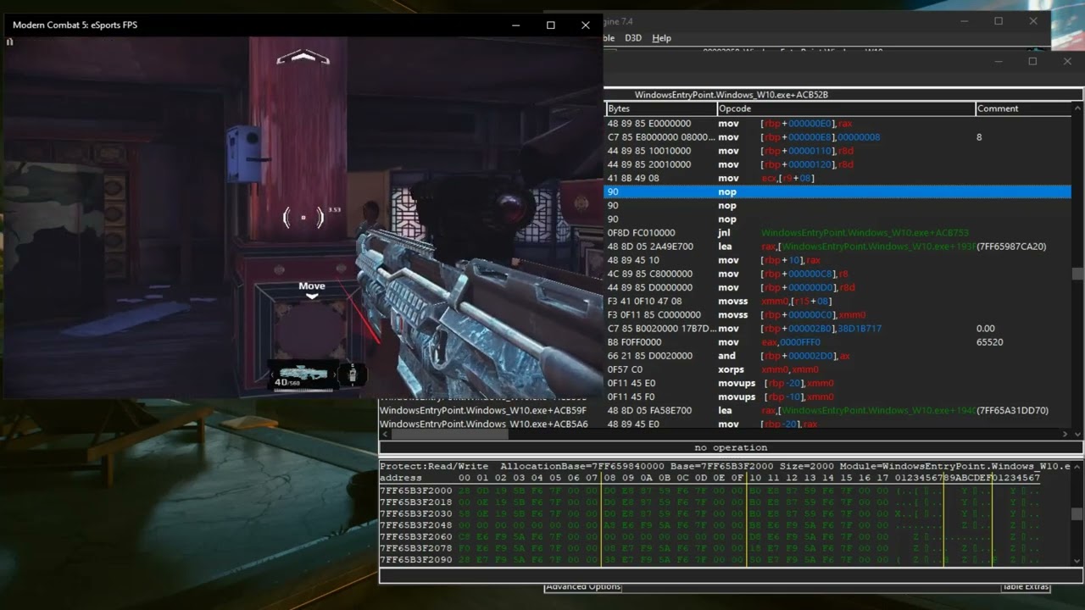
Task: Select row with bytes 44 89 85 20010000
Action: 837,164
